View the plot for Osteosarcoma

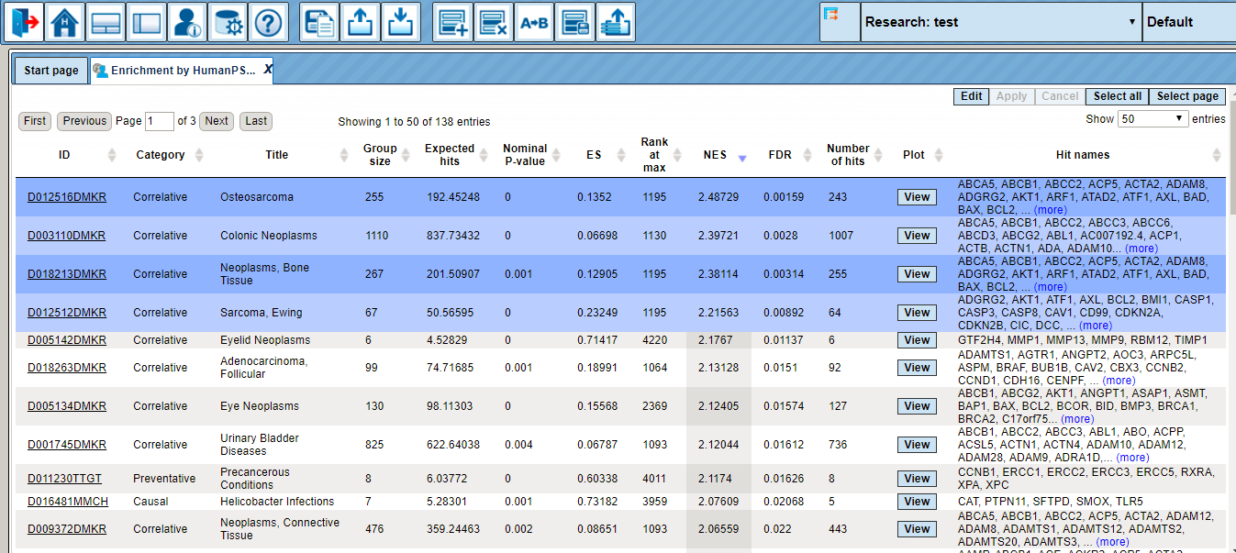[x=917, y=197]
